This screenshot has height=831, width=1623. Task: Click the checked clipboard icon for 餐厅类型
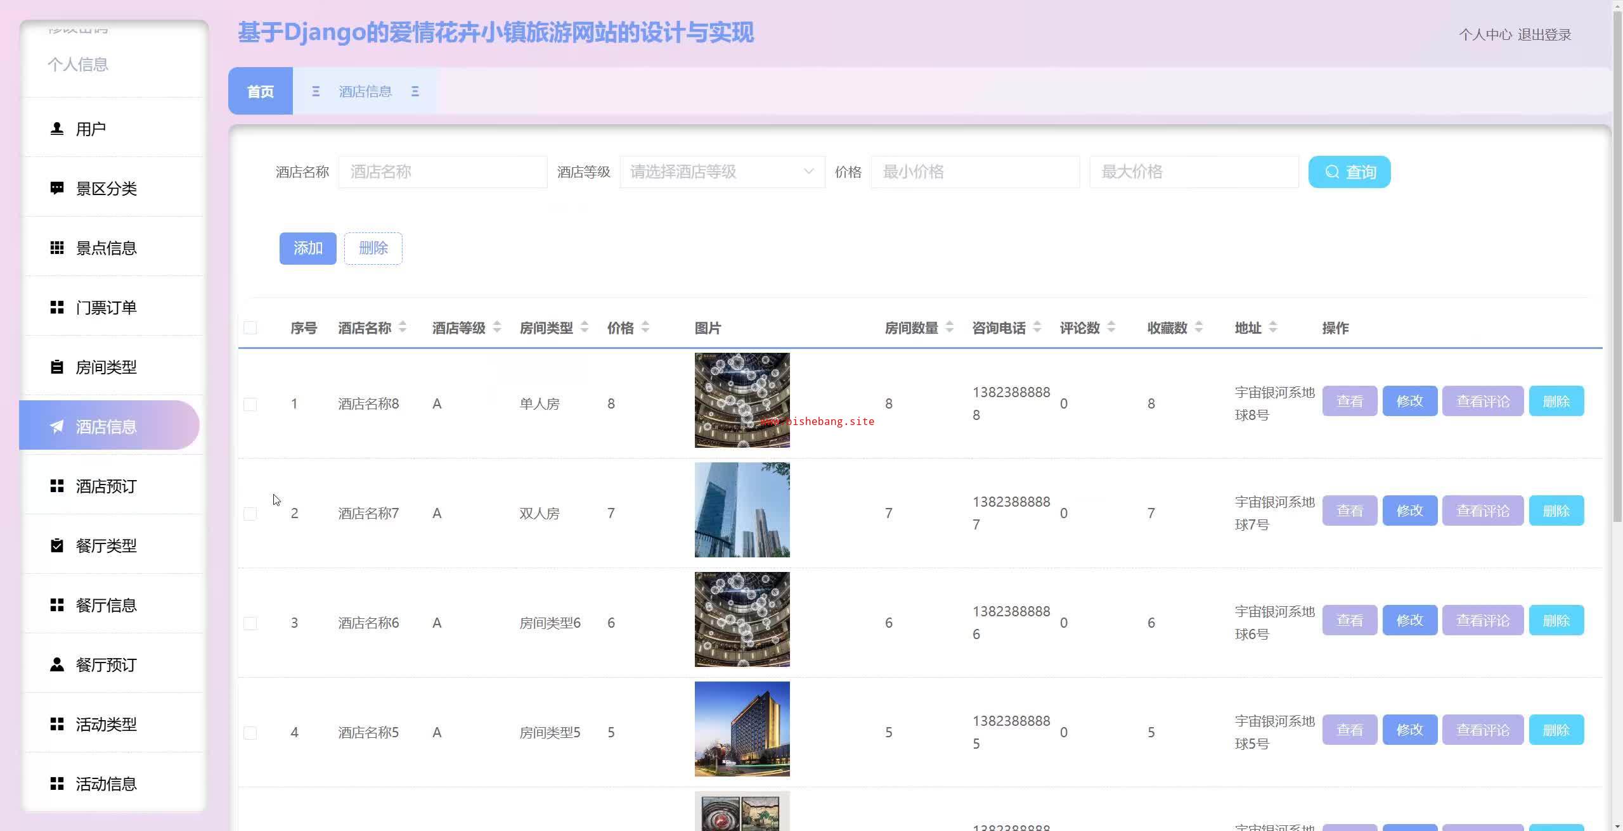[x=56, y=545]
